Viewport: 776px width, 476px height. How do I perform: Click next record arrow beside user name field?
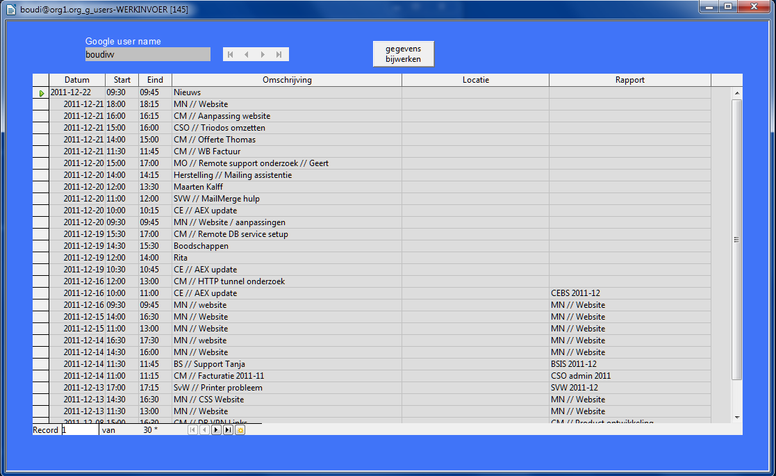click(263, 54)
